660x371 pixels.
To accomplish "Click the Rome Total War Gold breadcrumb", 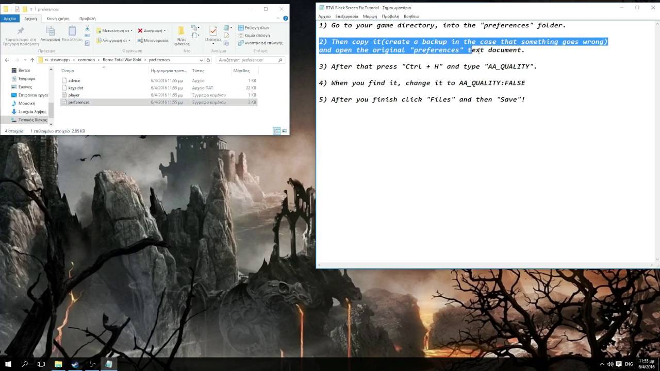I will coord(122,60).
